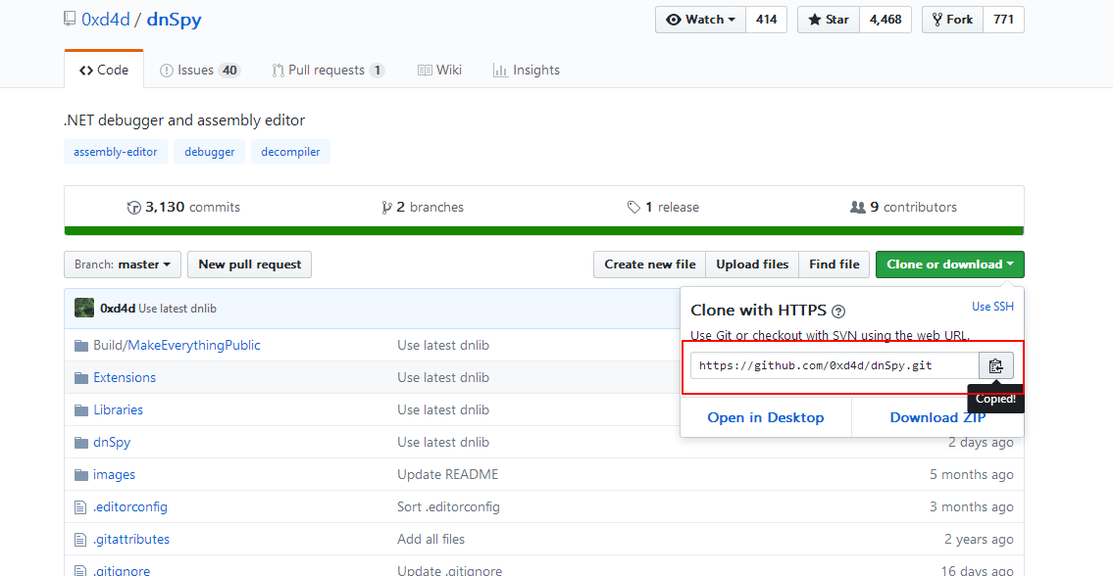The width and height of the screenshot is (1113, 576).
Task: Open the dnSpy repository name link
Action: tap(174, 20)
